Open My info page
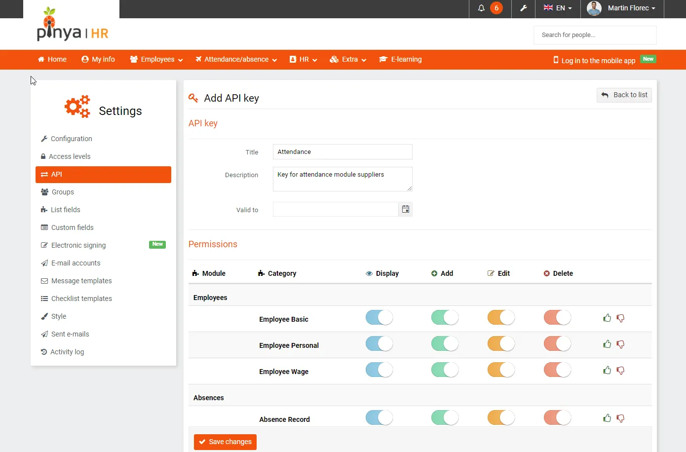 [98, 59]
